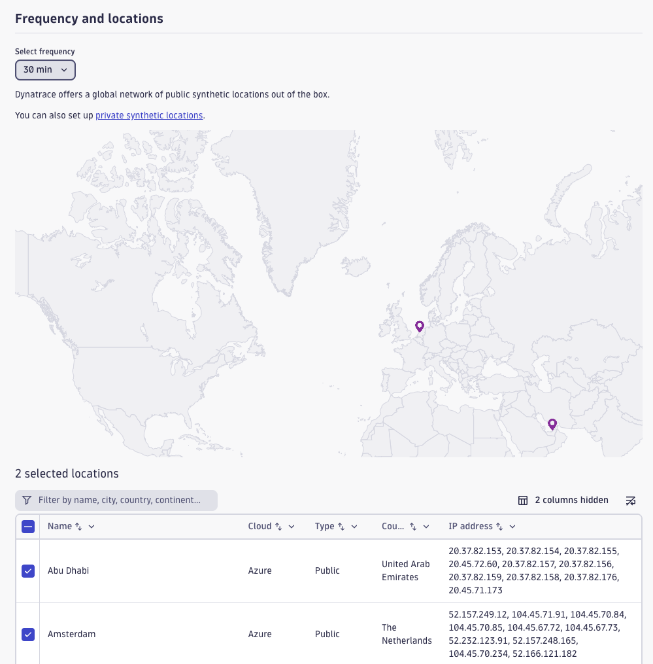
Task: Open the 30 min frequency dropdown
Action: 45,69
